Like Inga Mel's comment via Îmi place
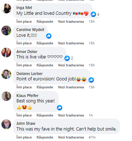The width and height of the screenshot is (132, 141). click(x=24, y=22)
